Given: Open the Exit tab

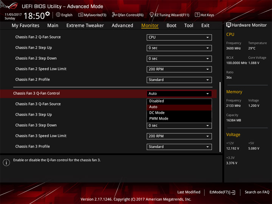Looking at the screenshot, I should (205, 26).
